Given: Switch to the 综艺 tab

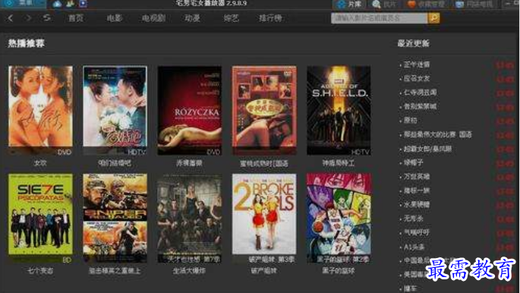Looking at the screenshot, I should pyautogui.click(x=231, y=18).
